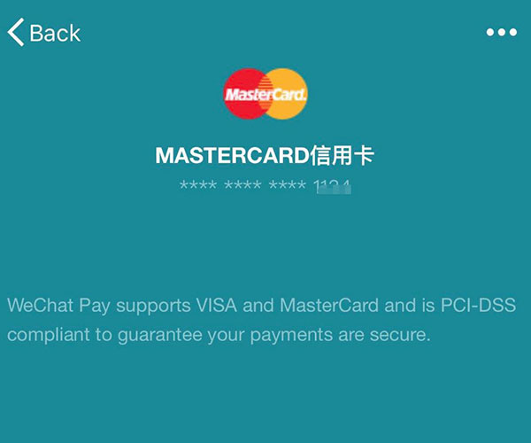This screenshot has height=443, width=531.
Task: Tap the masked card number row
Action: coord(265,186)
